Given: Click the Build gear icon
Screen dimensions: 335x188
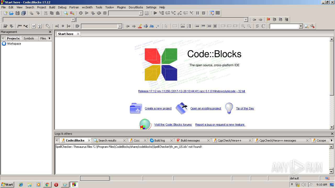Looking at the screenshot, I should [x=81, y=13].
